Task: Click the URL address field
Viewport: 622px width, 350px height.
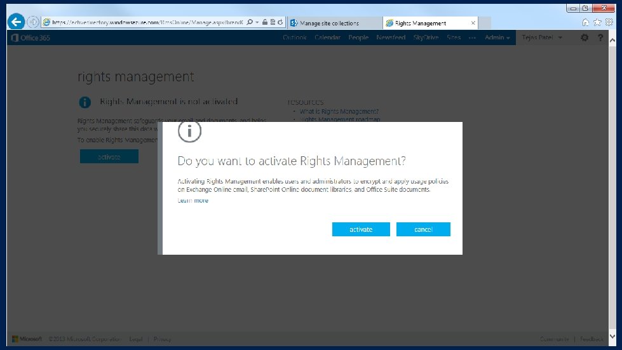Action: click(x=147, y=23)
